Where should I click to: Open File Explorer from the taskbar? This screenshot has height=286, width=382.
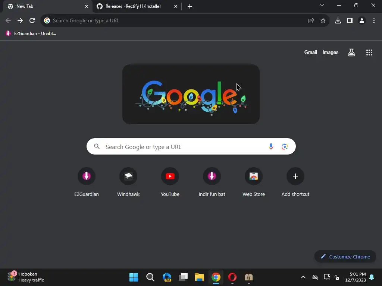[x=200, y=277]
